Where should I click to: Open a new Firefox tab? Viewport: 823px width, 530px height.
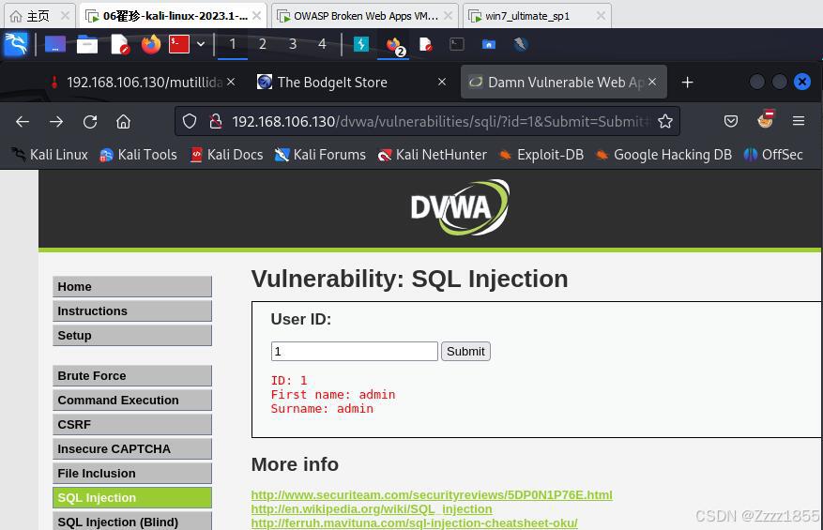pos(688,83)
